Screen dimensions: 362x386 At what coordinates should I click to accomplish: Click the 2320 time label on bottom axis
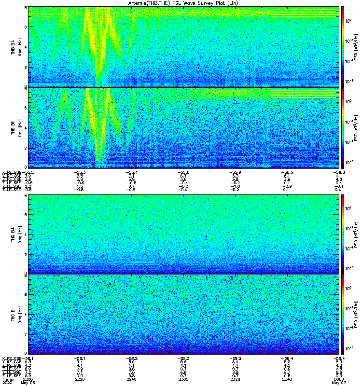(x=235, y=379)
